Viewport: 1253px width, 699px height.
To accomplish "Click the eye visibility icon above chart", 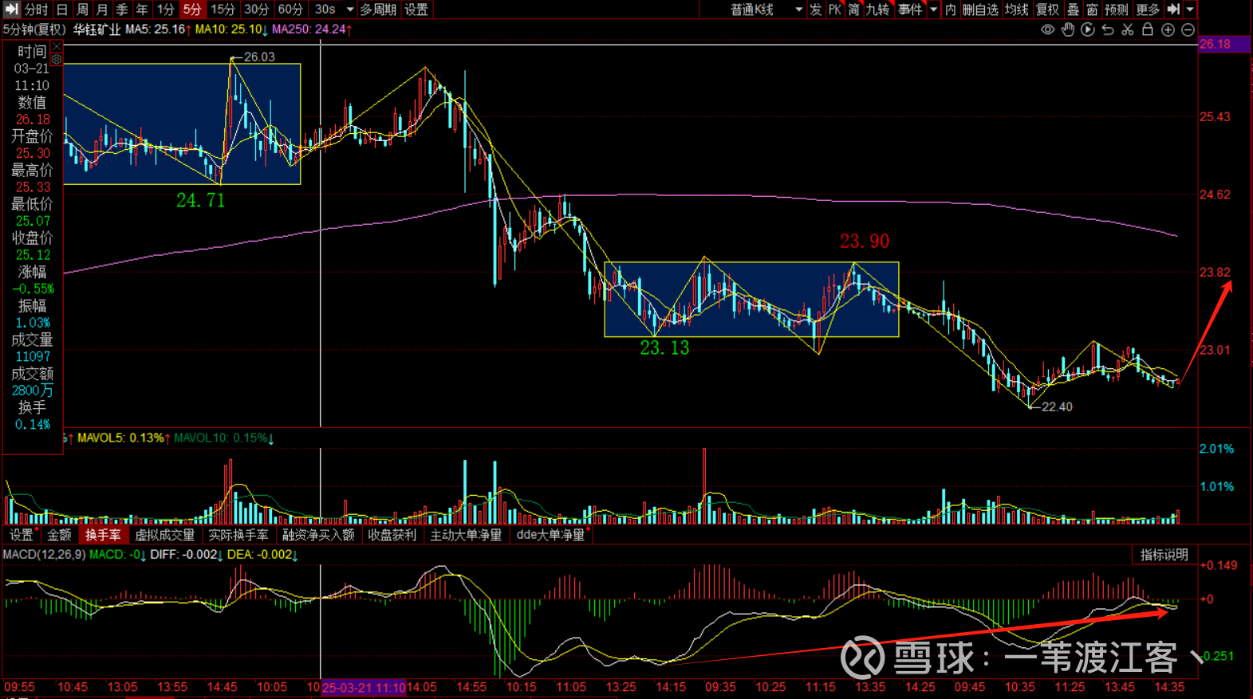I will click(1048, 29).
